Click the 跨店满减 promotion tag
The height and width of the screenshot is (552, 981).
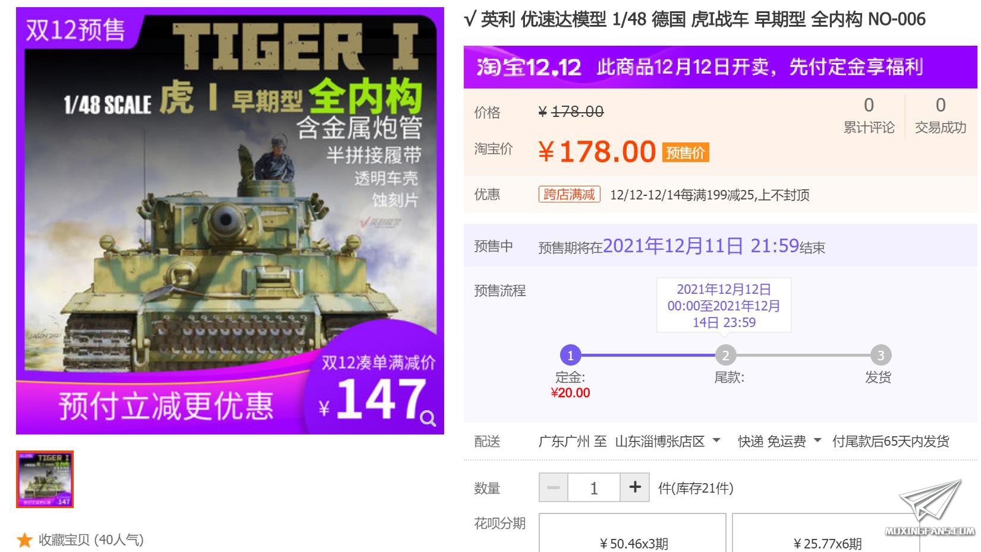[x=569, y=194]
